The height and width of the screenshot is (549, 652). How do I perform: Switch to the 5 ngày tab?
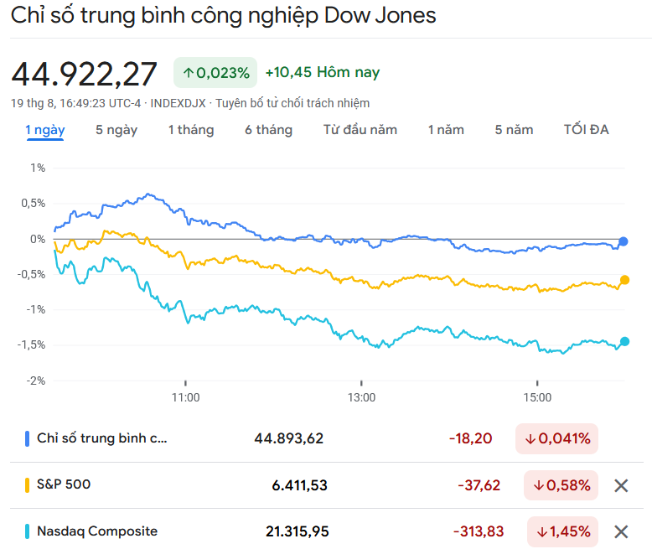(x=116, y=130)
